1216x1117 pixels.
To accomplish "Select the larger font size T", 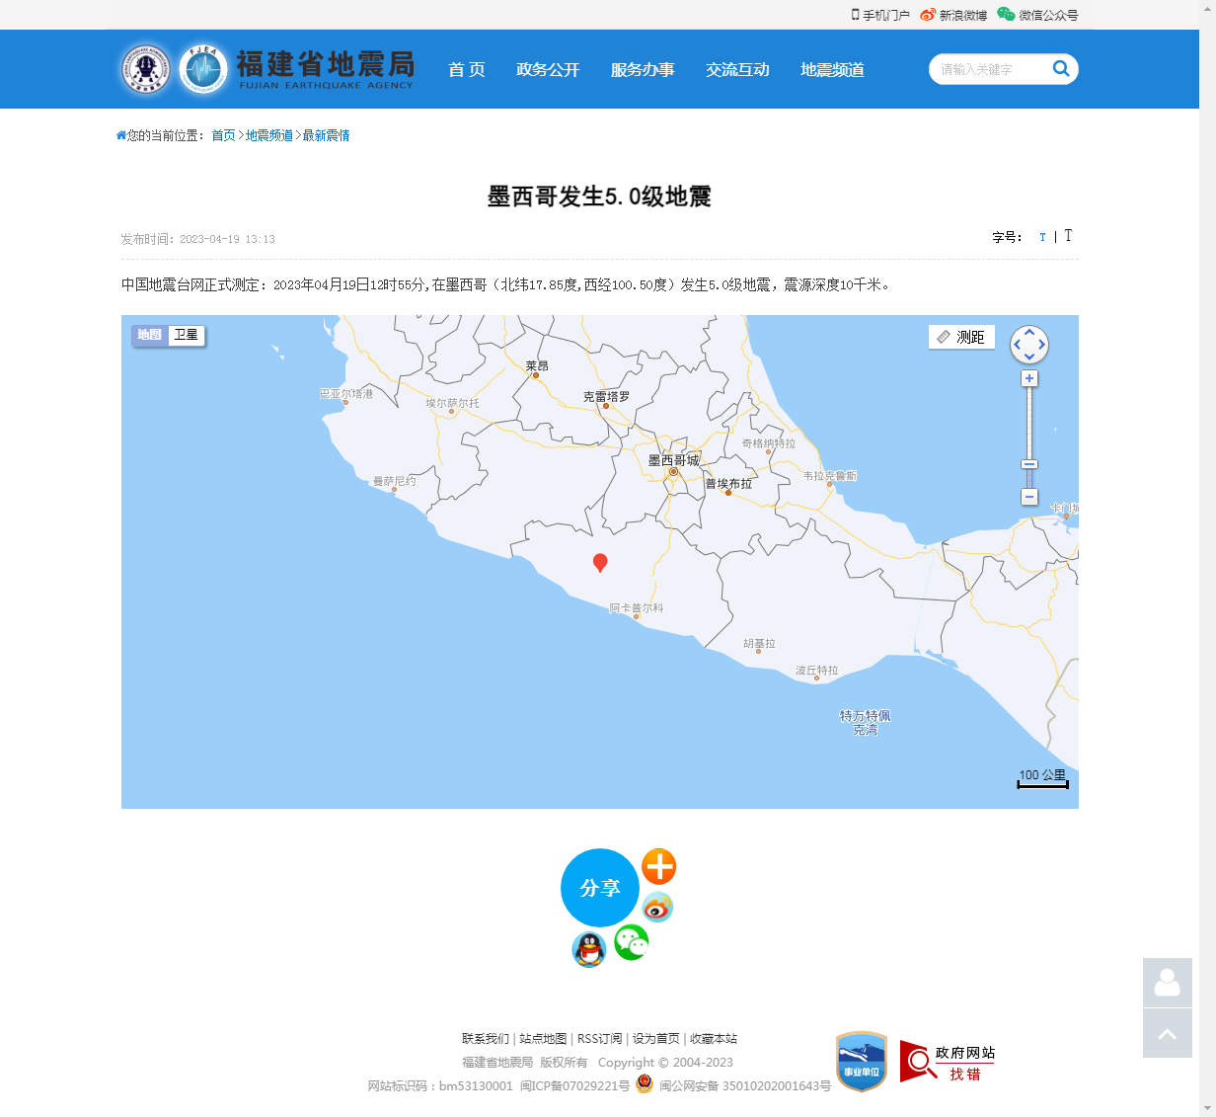I will [x=1068, y=236].
